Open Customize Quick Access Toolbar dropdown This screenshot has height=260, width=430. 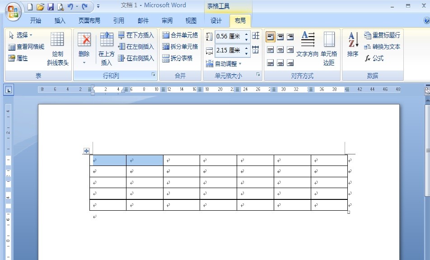coord(98,6)
